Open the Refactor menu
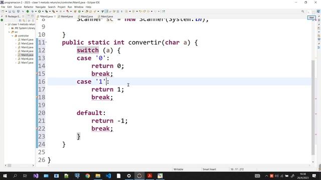The height and width of the screenshot is (180, 321). point(29,7)
